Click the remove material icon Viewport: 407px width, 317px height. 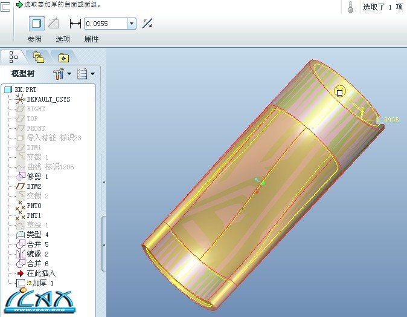click(54, 24)
